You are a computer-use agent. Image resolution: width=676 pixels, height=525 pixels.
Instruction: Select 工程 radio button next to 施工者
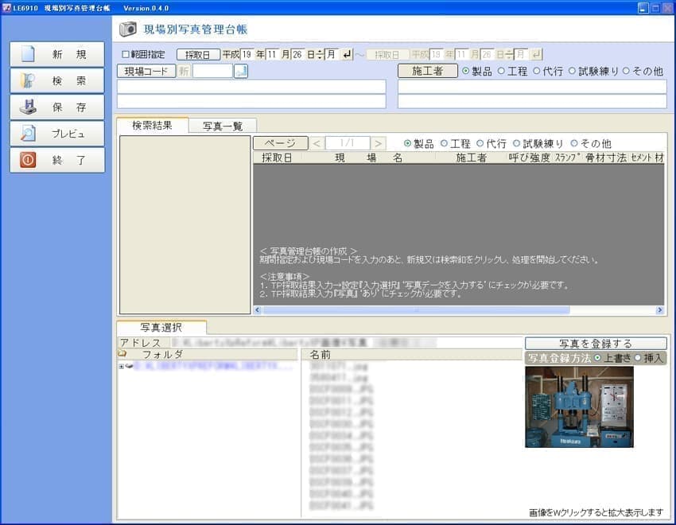(502, 71)
